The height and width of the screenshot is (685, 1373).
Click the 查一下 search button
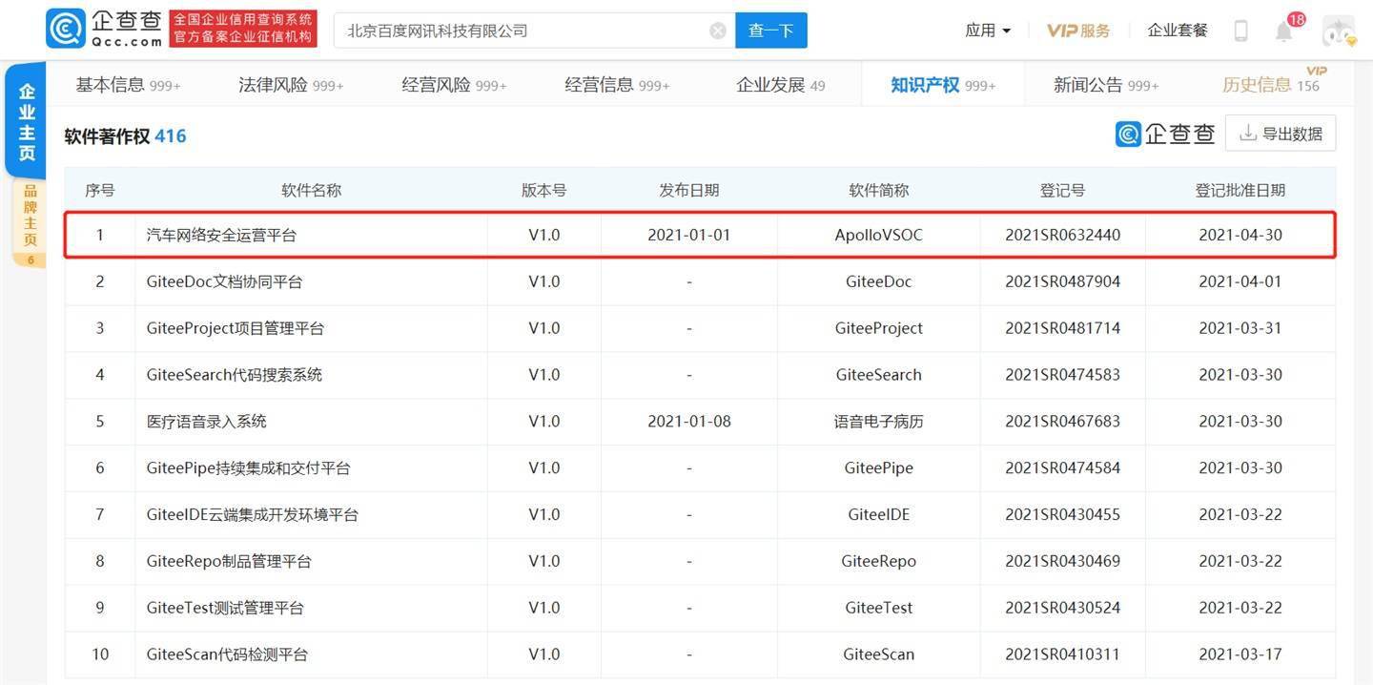click(771, 31)
